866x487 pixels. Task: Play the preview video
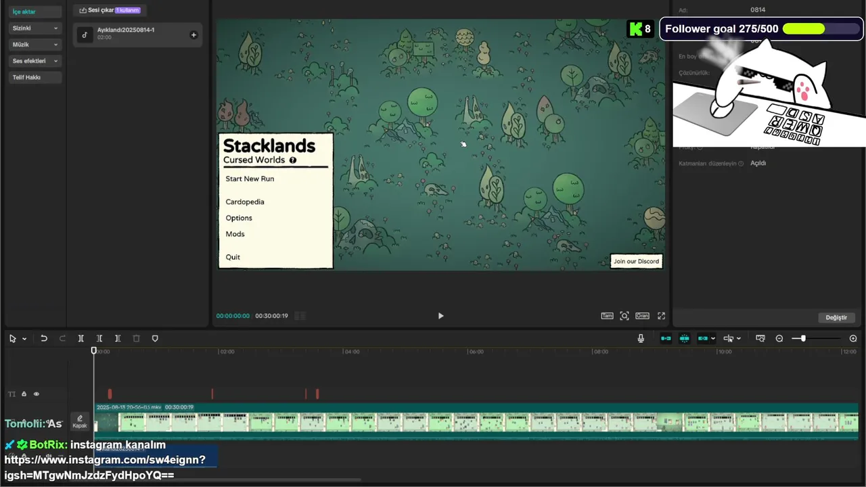tap(440, 316)
